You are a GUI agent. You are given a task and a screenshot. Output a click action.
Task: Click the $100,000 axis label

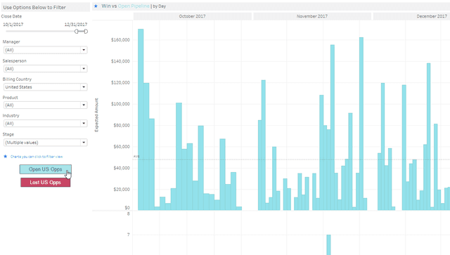click(120, 104)
